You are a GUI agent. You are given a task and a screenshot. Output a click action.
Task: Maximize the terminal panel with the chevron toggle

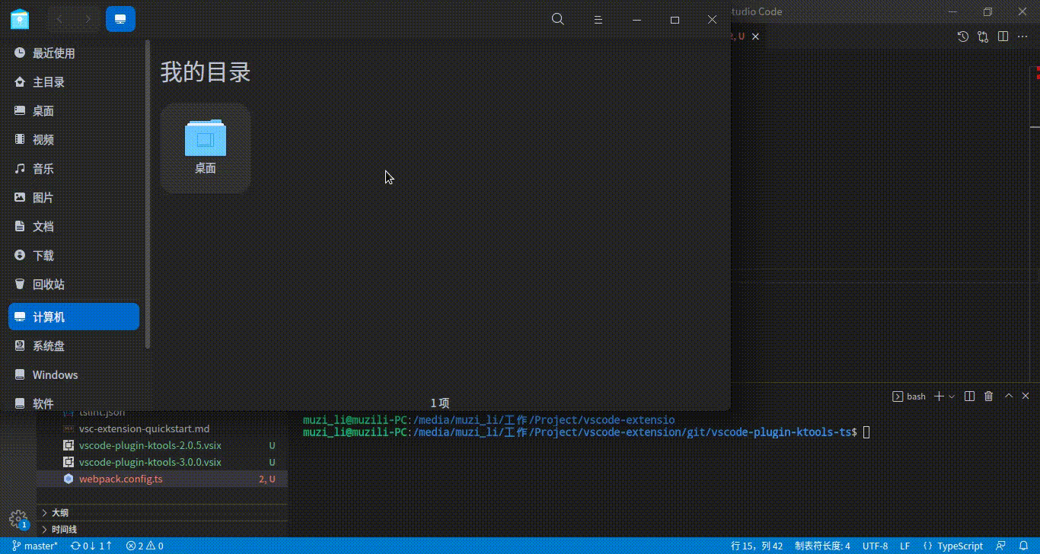click(x=1008, y=396)
